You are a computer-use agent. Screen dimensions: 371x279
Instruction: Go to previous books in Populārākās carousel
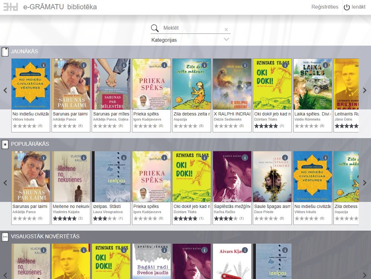pos(5,183)
